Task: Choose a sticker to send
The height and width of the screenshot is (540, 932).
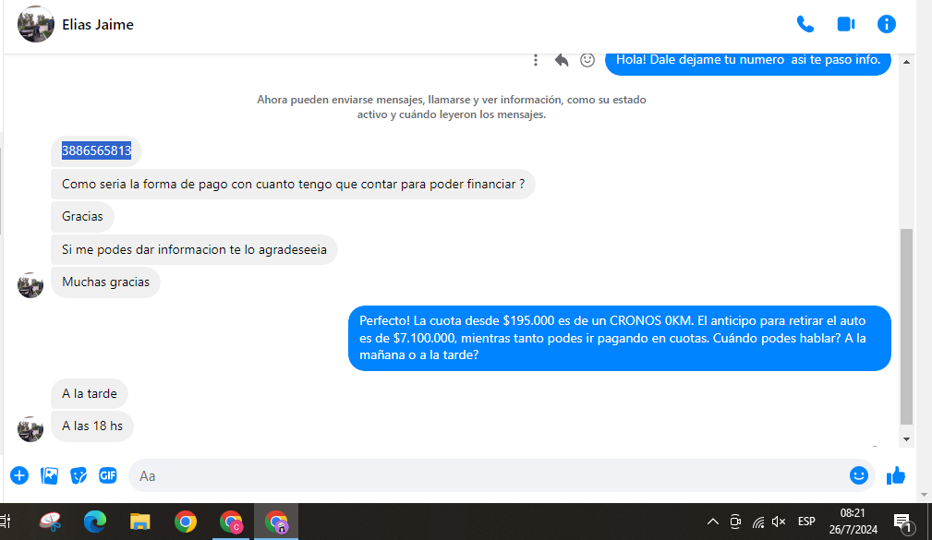Action: [79, 475]
